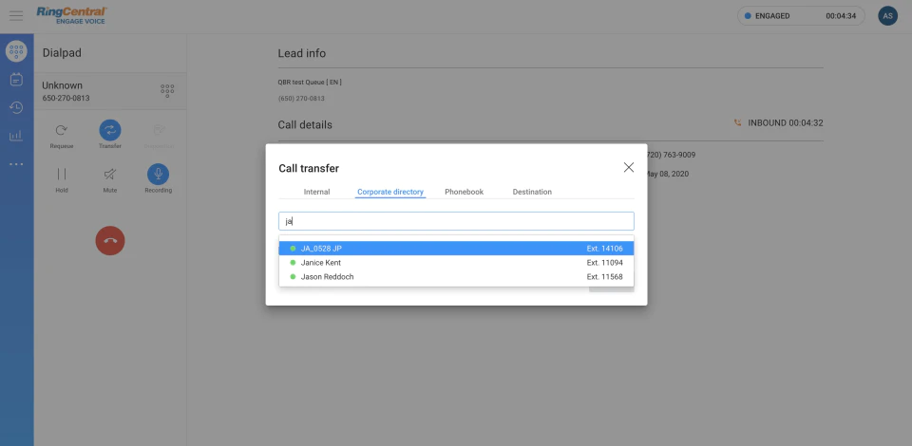This screenshot has width=912, height=446.
Task: Open the calendar schedule sidebar icon
Action: tap(16, 80)
